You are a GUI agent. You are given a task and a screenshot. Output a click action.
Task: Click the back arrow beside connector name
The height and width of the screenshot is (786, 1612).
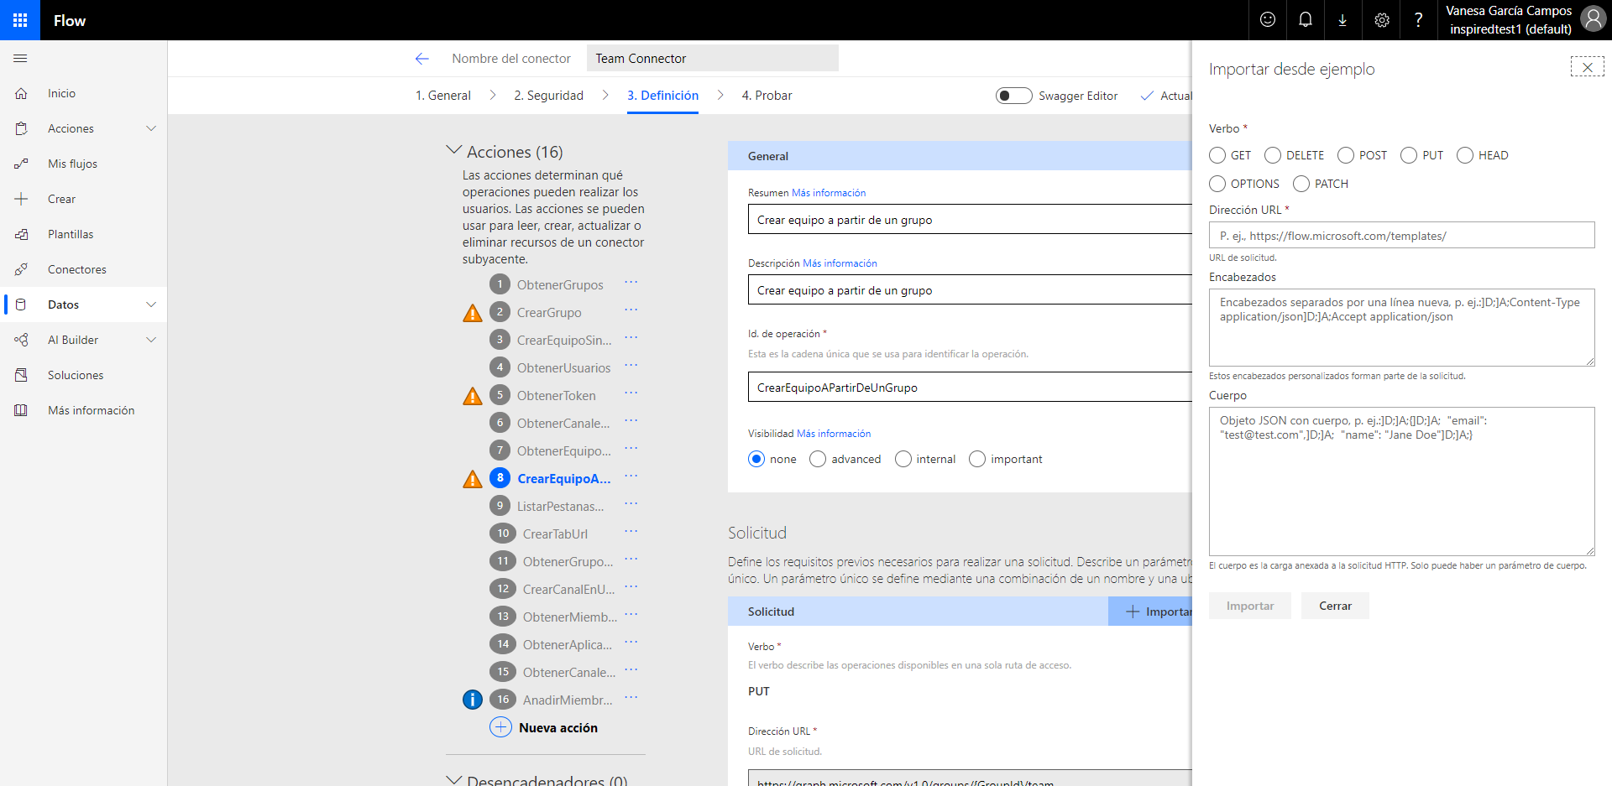click(421, 59)
